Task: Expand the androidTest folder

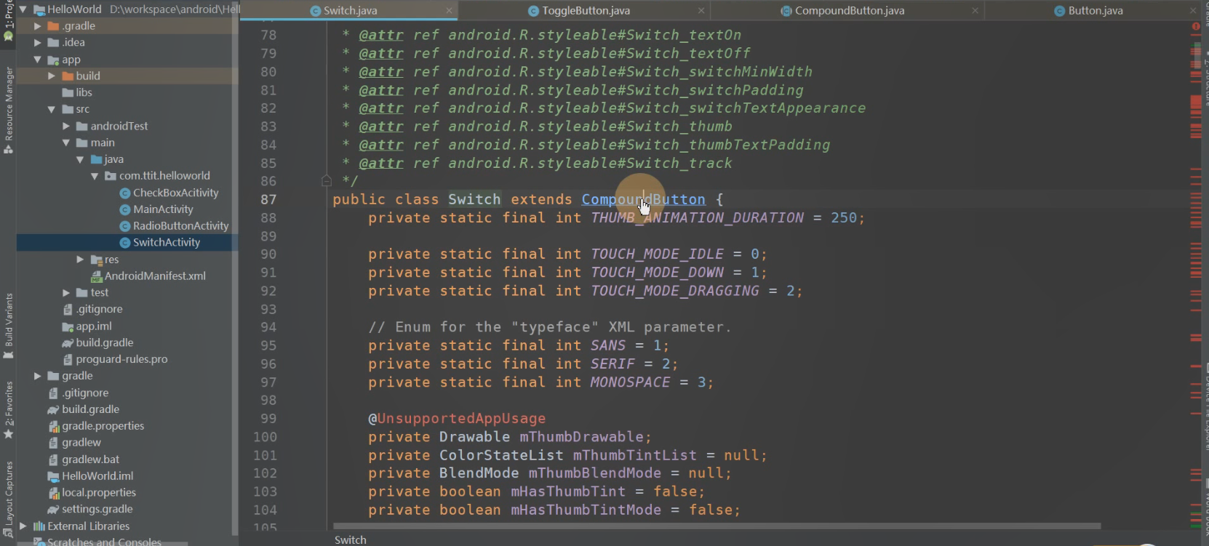Action: (x=66, y=126)
